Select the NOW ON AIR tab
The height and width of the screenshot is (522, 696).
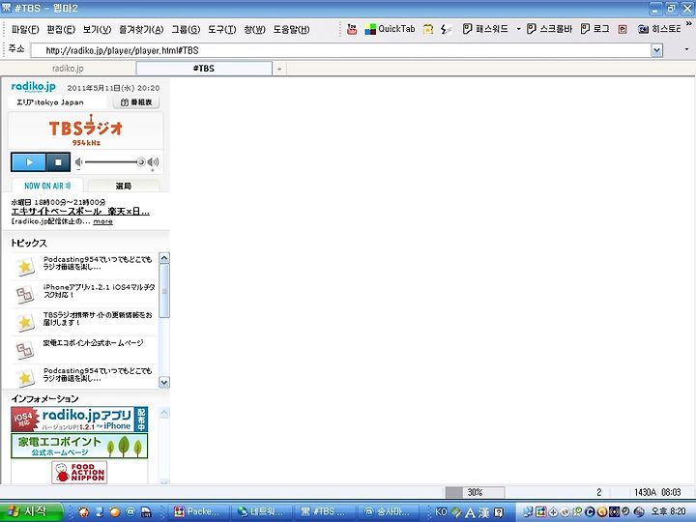(x=47, y=186)
